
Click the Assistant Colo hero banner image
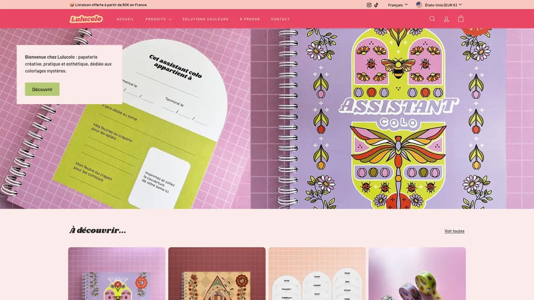392,118
